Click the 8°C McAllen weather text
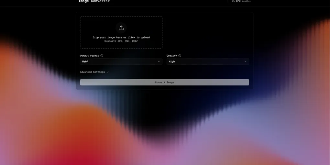This screenshot has width=330, height=165. [x=243, y=1]
